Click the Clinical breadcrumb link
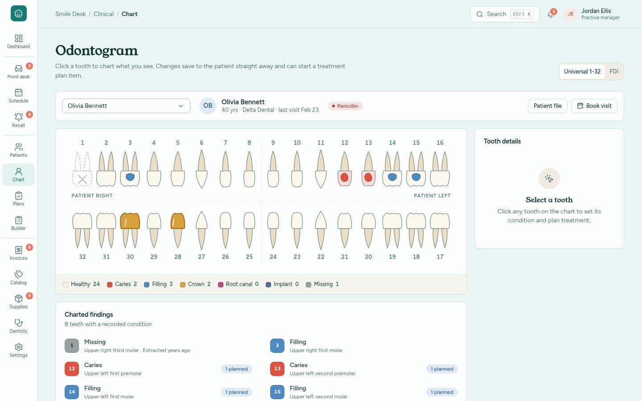Screen dimensions: 642x401 [104, 14]
